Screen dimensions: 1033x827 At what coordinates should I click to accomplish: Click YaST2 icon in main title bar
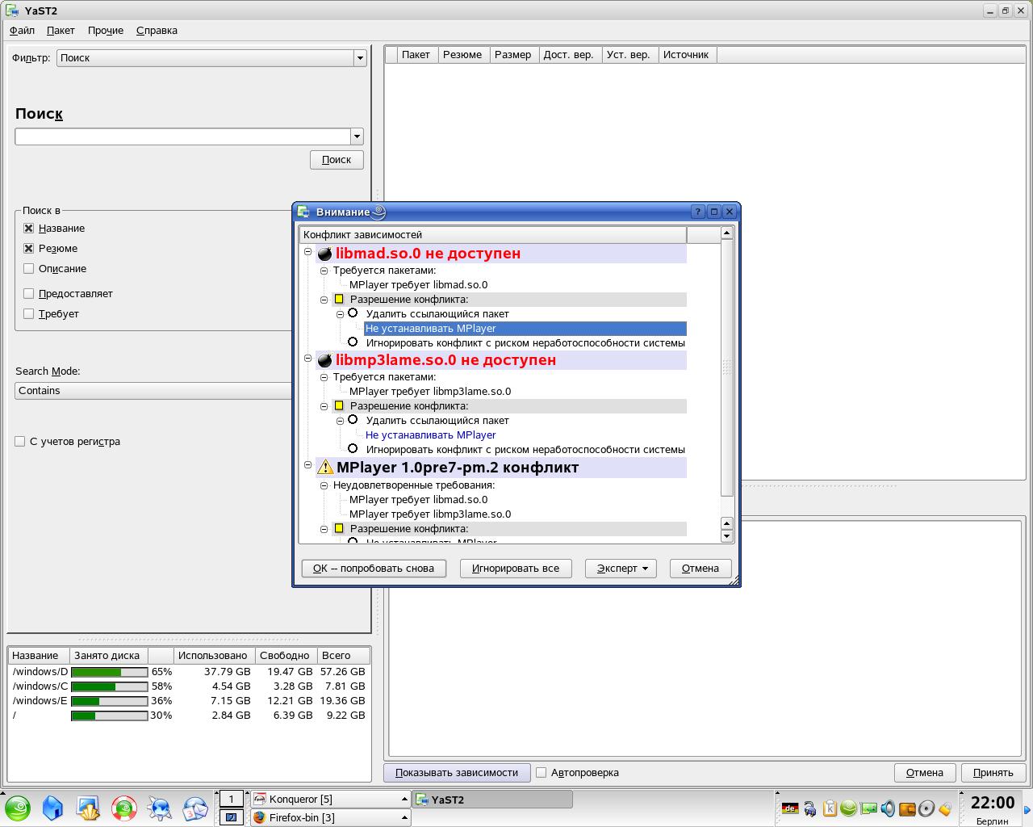click(x=12, y=10)
